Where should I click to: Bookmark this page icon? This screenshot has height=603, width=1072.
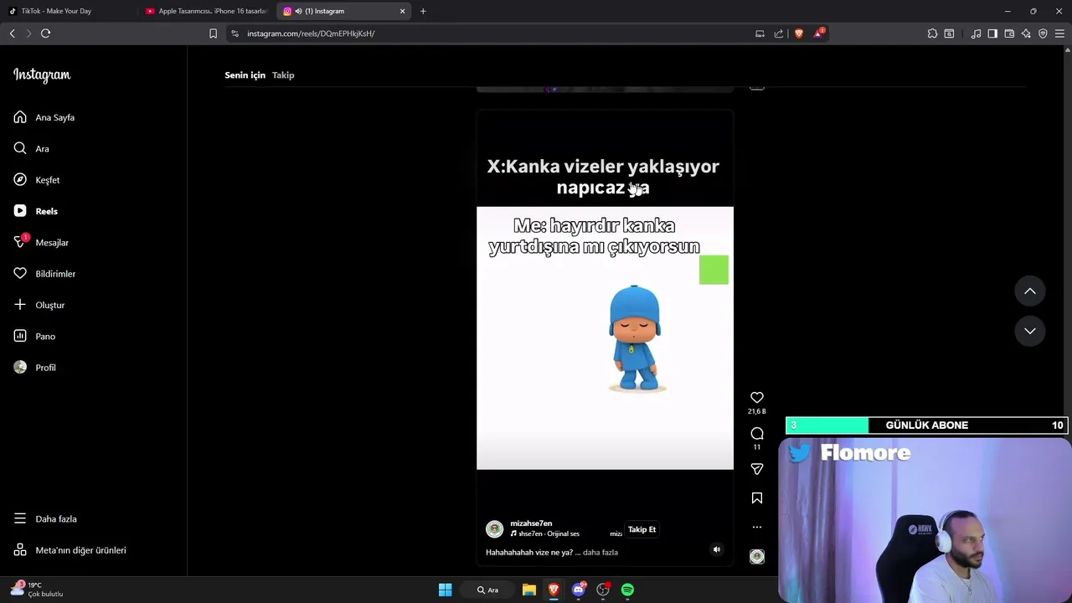pos(213,33)
